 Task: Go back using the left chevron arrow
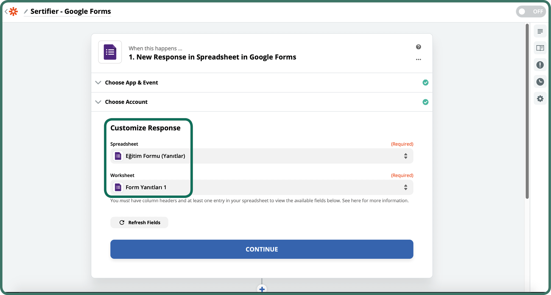coord(6,11)
